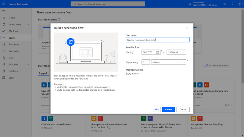Click the help question mark icon
The image size is (244, 137).
coord(232,4)
